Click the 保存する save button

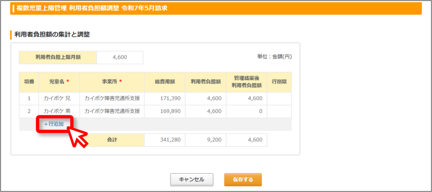point(243,180)
